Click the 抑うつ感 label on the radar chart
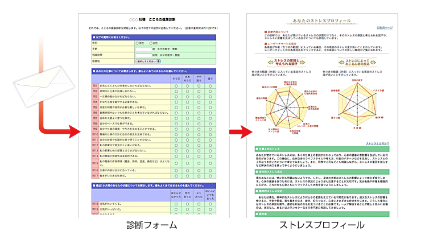Viewport: 421px width, 239px height. (x=335, y=118)
